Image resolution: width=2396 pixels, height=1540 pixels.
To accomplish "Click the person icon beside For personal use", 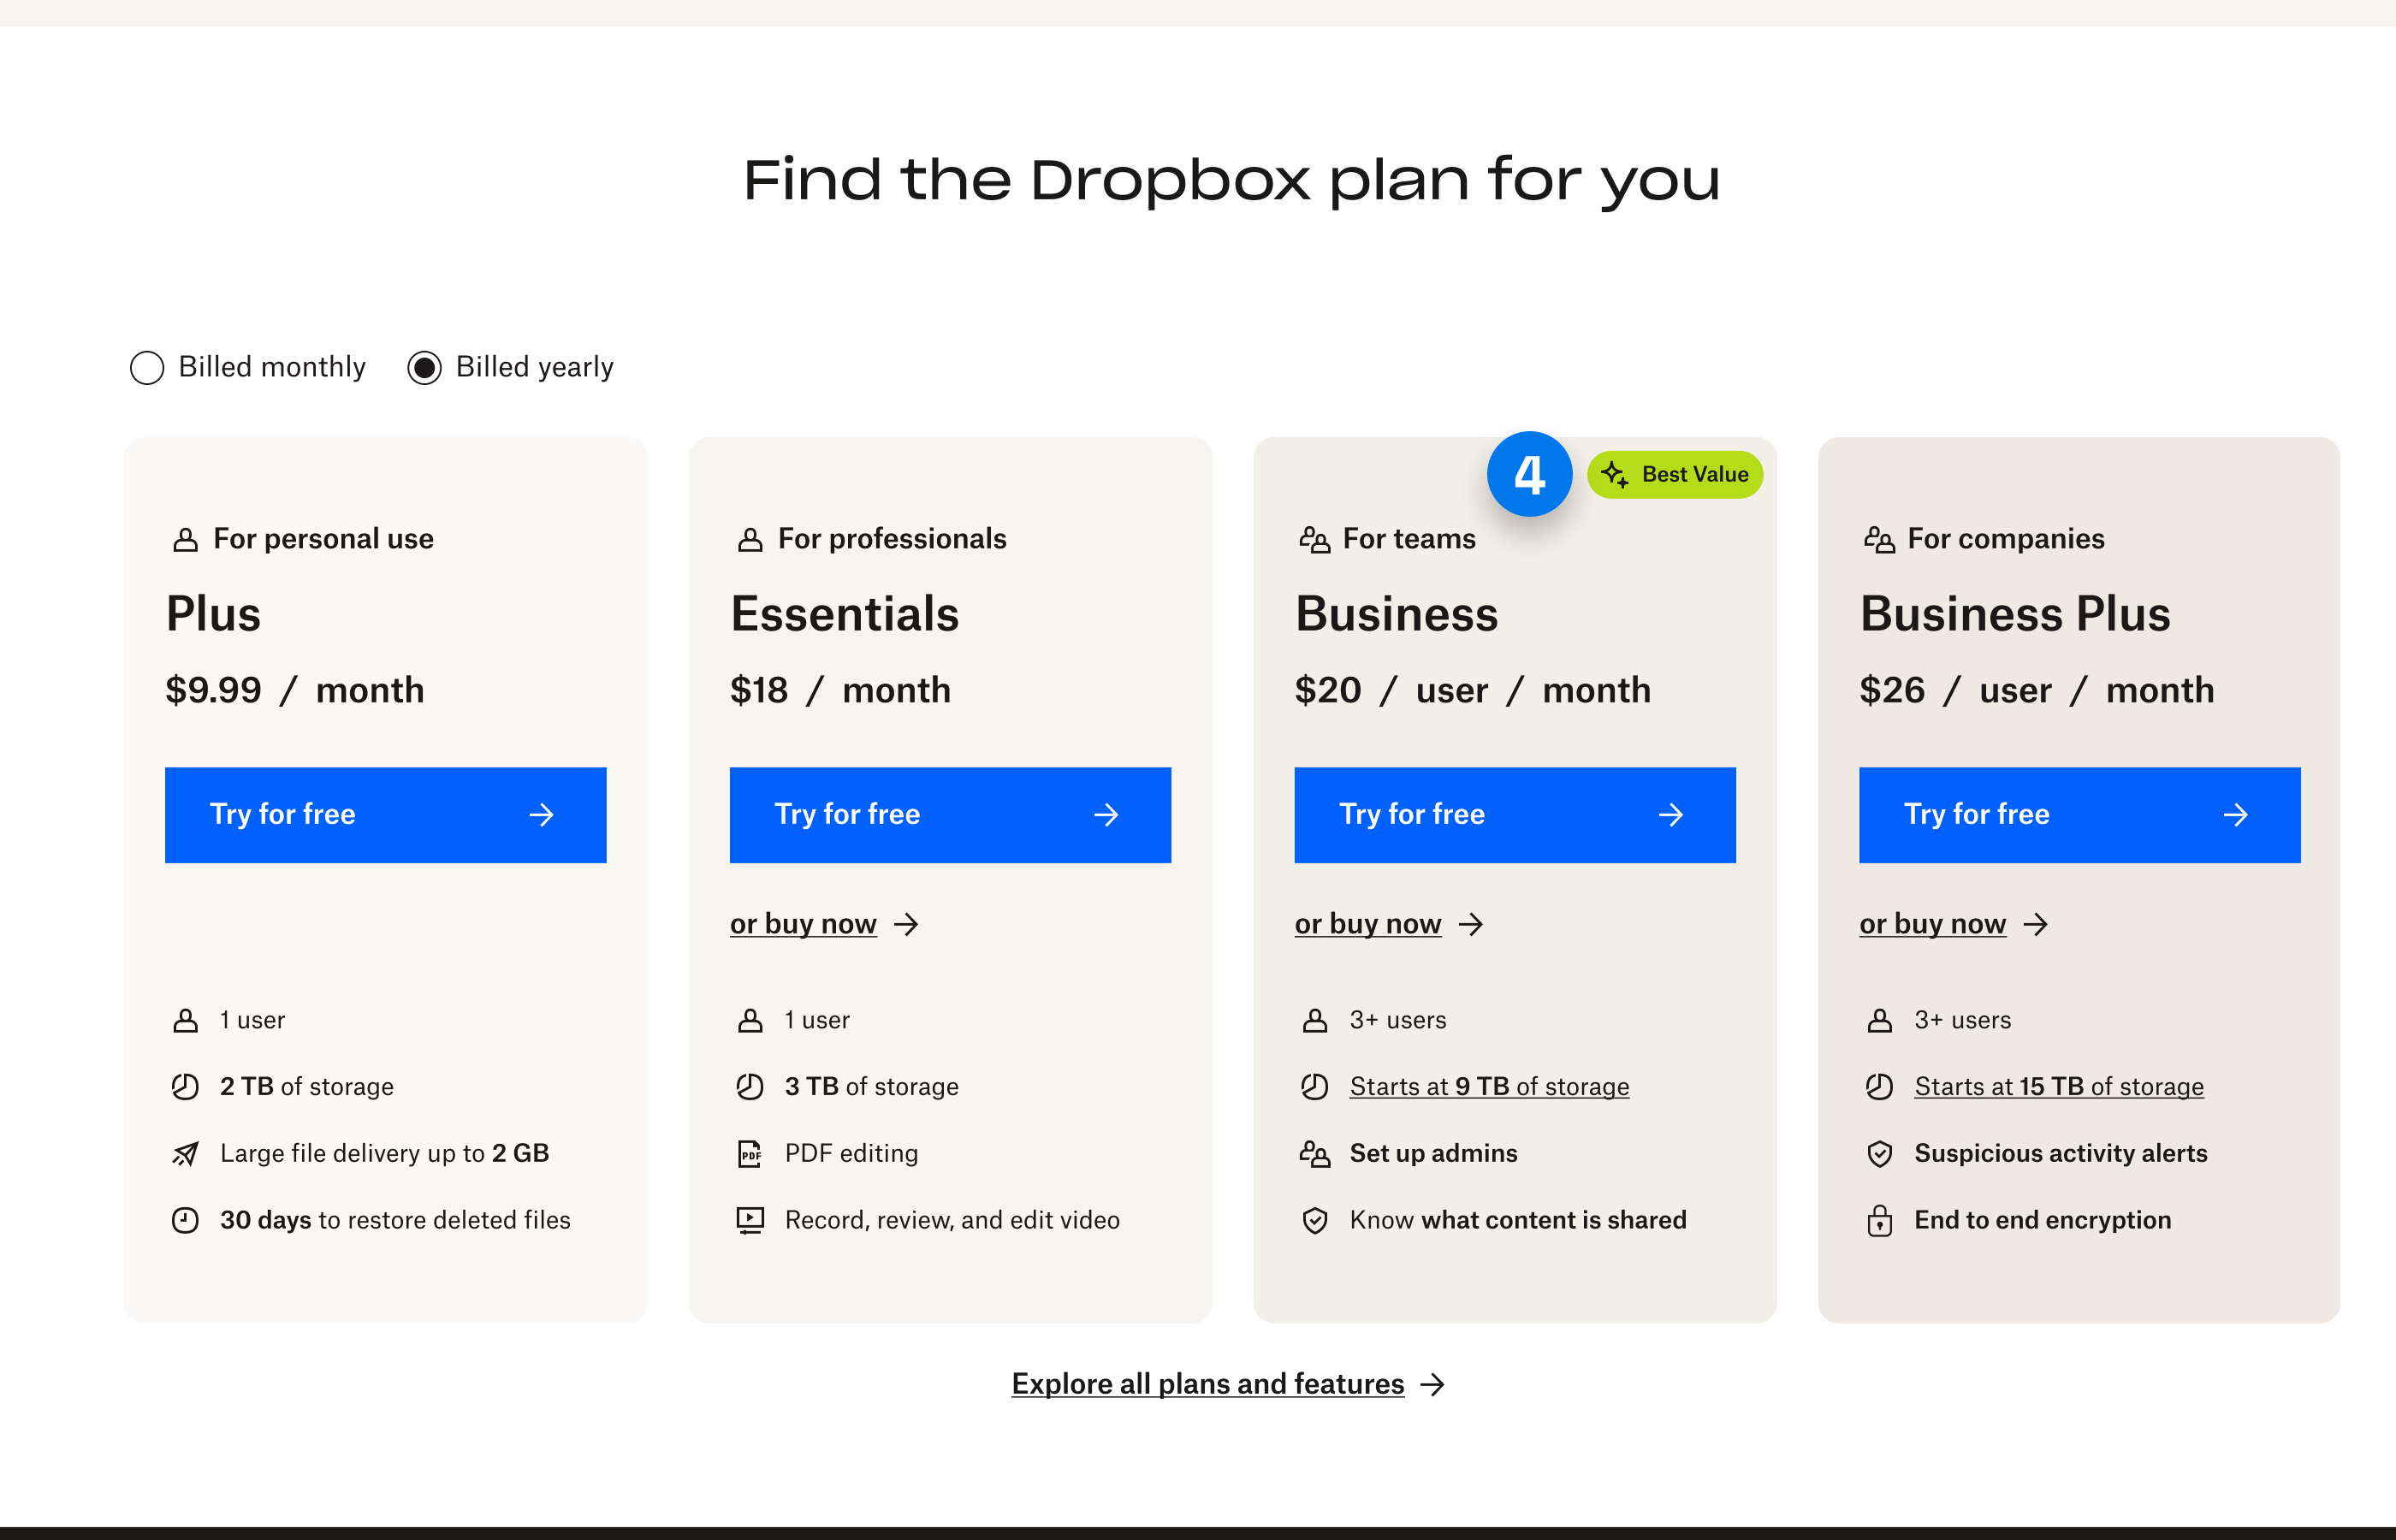I will pos(185,540).
